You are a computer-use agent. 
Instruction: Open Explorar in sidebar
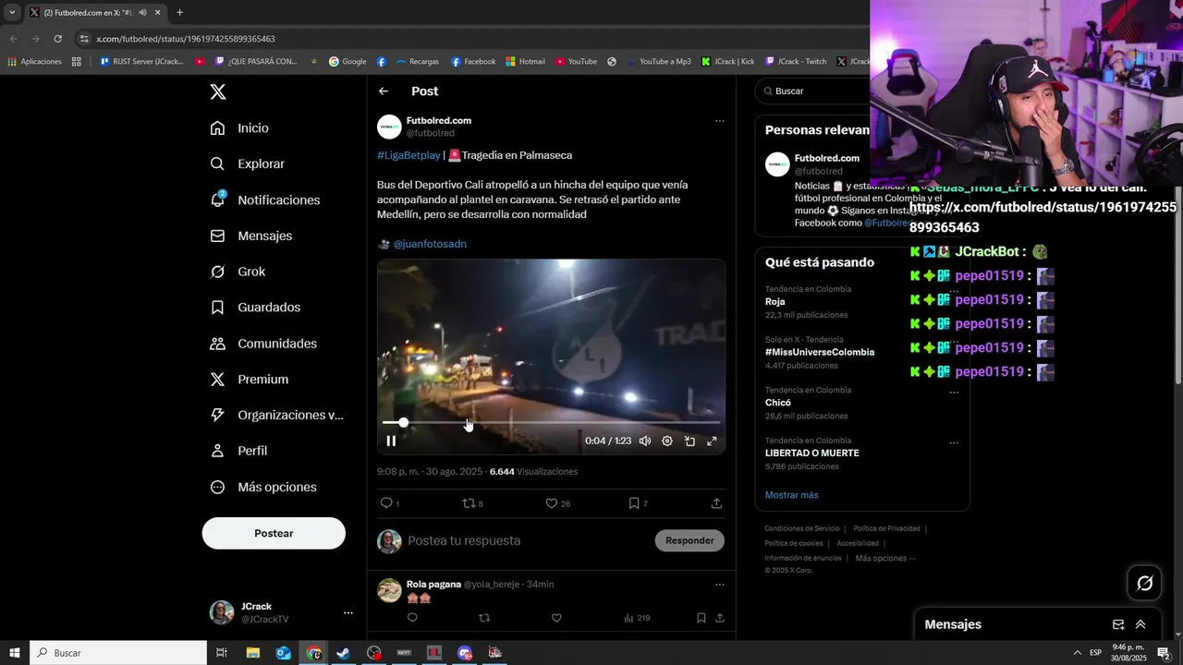(x=248, y=163)
